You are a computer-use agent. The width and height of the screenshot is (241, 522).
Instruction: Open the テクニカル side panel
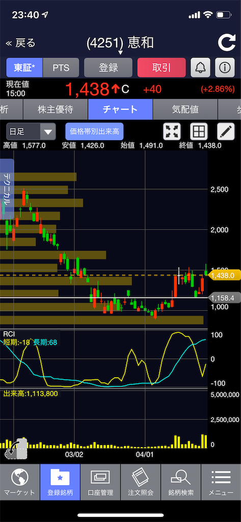(x=7, y=189)
